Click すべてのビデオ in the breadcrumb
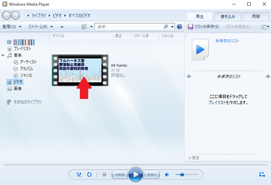The height and width of the screenshot is (185, 271). pyautogui.click(x=80, y=16)
